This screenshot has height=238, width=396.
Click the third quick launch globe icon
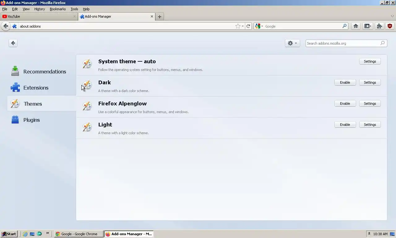39,234
